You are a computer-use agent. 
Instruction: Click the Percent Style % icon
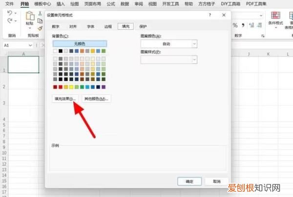point(235,25)
